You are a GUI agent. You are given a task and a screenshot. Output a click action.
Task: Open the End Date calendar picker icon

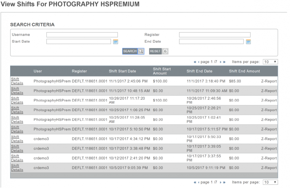tap(248, 42)
